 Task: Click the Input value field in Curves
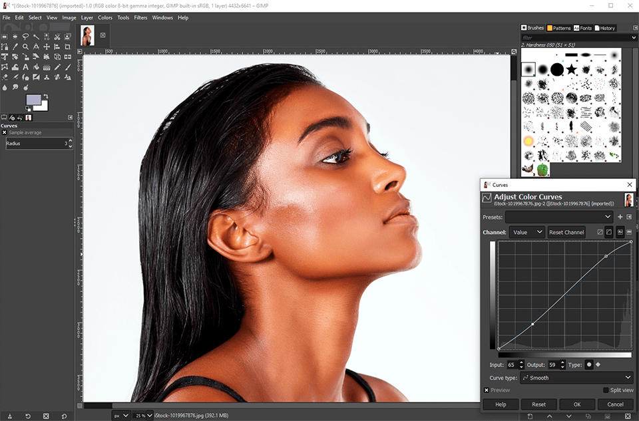[x=513, y=364]
